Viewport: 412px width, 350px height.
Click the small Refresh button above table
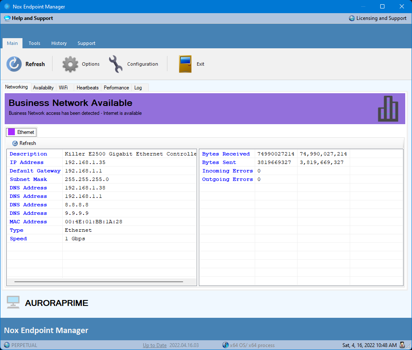[24, 143]
